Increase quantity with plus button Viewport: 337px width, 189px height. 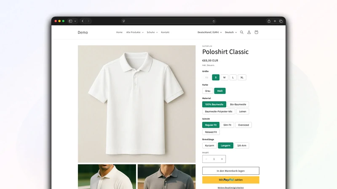click(222, 159)
